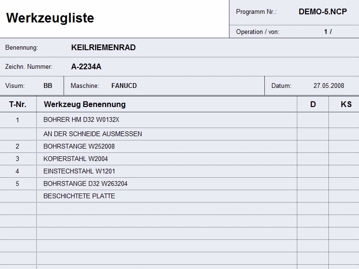The image size is (359, 269).
Task: Click the BOHRSTANGE D32 W263204 entry
Action: point(86,183)
